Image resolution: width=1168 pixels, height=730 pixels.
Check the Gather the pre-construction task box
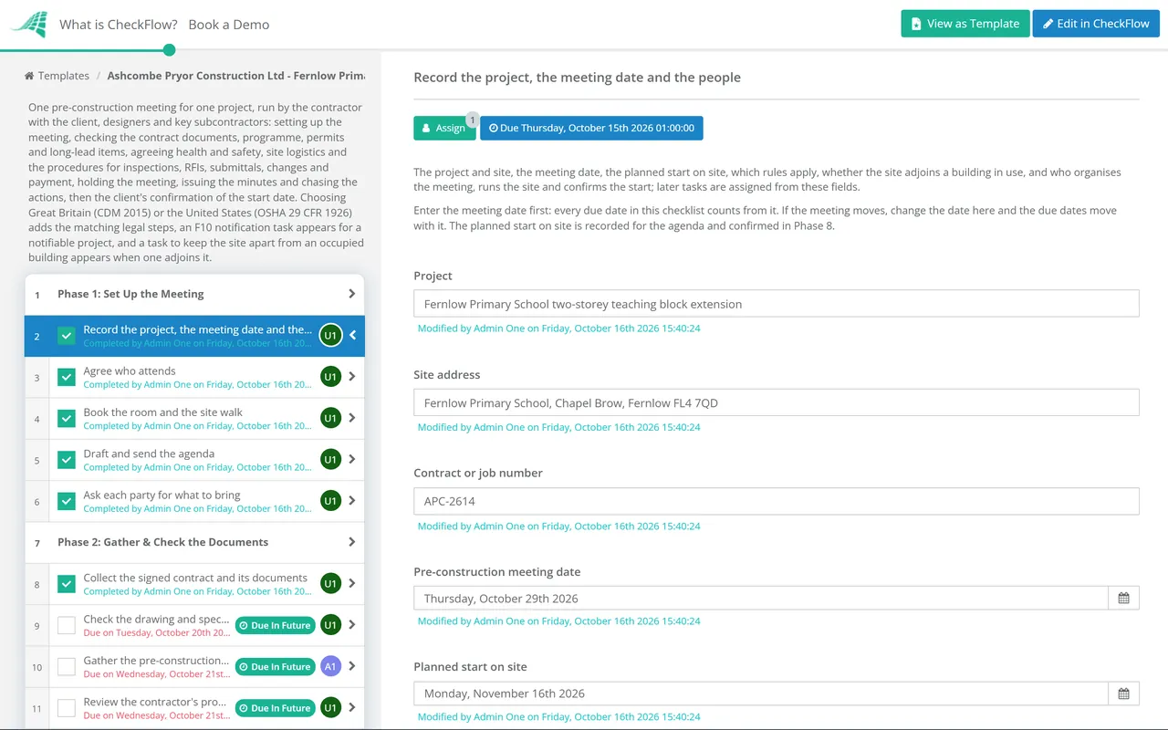pos(67,666)
